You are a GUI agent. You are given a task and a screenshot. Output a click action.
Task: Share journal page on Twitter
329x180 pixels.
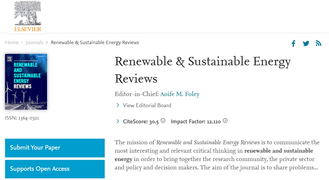(x=306, y=44)
